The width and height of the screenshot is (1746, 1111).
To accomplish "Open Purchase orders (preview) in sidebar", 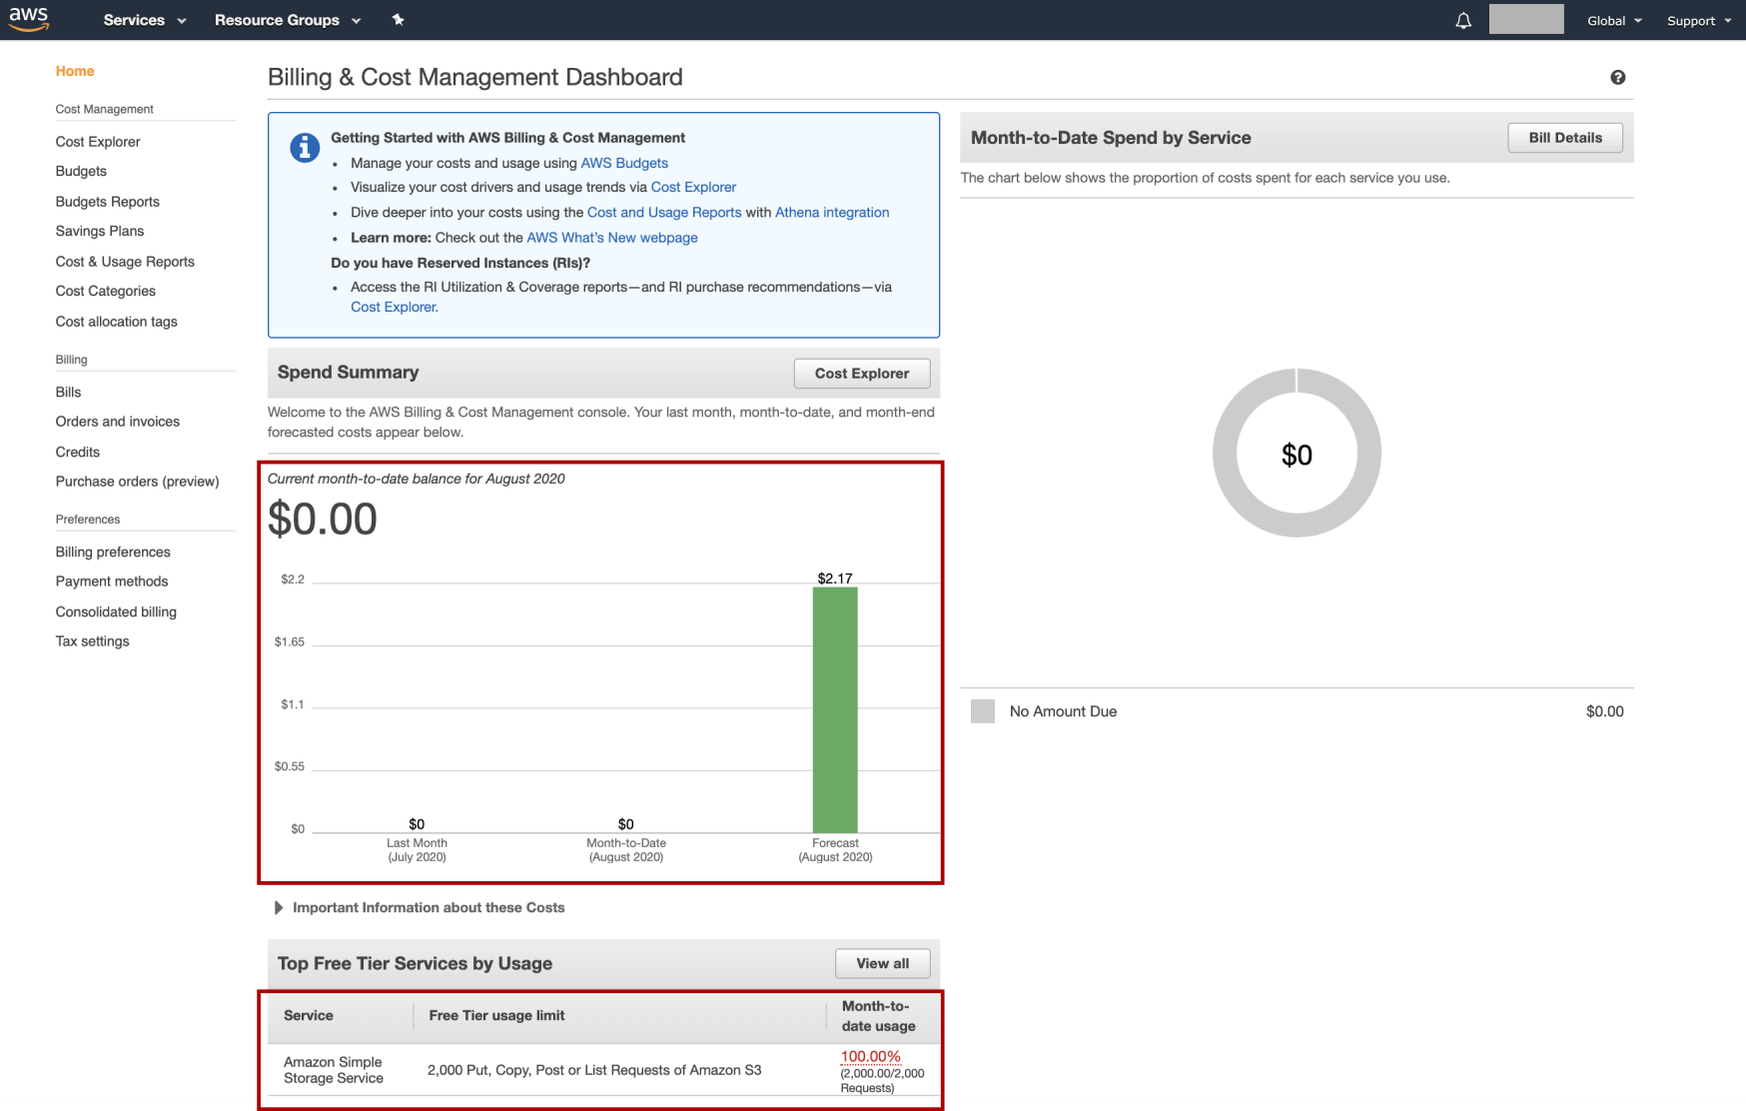I will point(137,482).
